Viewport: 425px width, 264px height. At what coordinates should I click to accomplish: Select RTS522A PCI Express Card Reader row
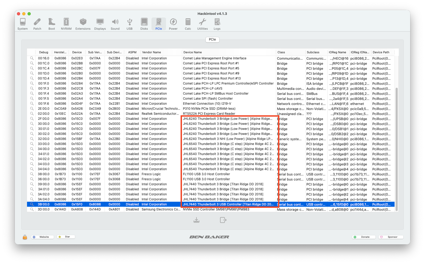point(211,114)
